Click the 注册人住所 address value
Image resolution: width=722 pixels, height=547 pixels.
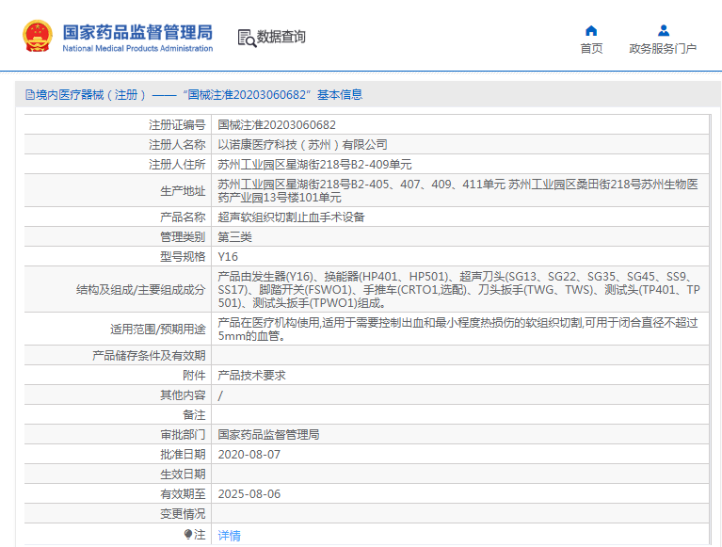point(314,165)
